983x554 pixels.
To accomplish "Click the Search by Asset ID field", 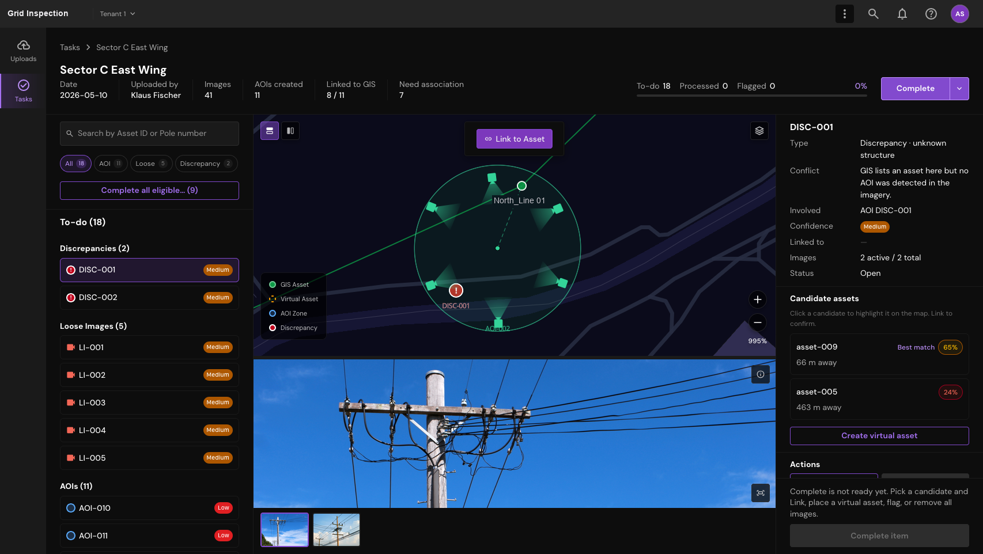I will [x=149, y=134].
